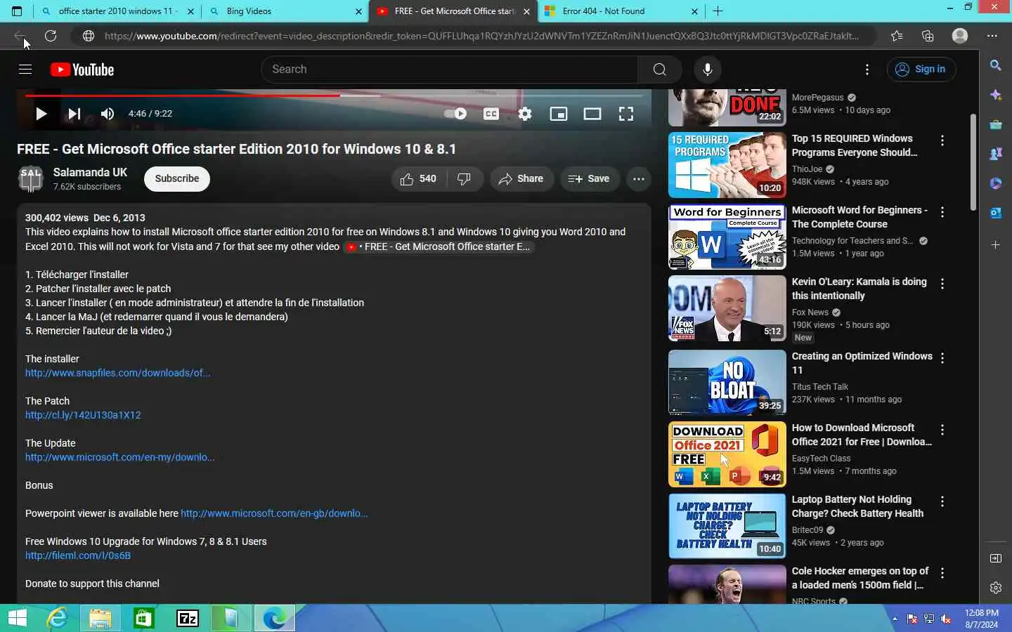This screenshot has width=1012, height=632.
Task: Open Word for Beginners video thumbnail
Action: [727, 237]
